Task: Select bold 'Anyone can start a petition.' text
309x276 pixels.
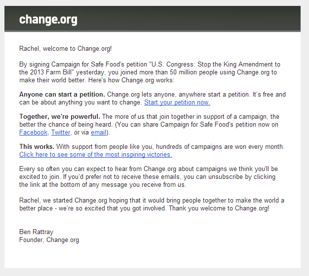Action: [x=62, y=95]
